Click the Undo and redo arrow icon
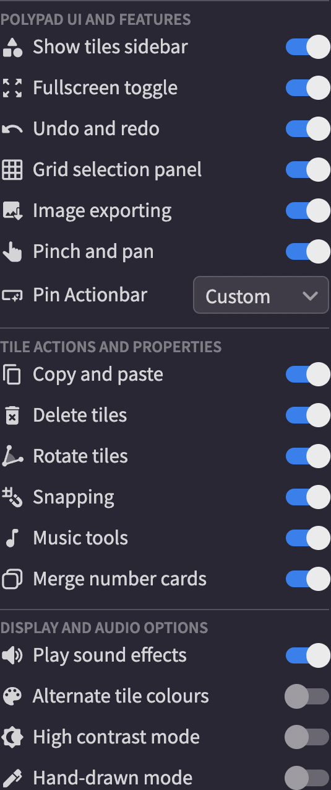This screenshot has height=790, width=331. click(x=12, y=129)
